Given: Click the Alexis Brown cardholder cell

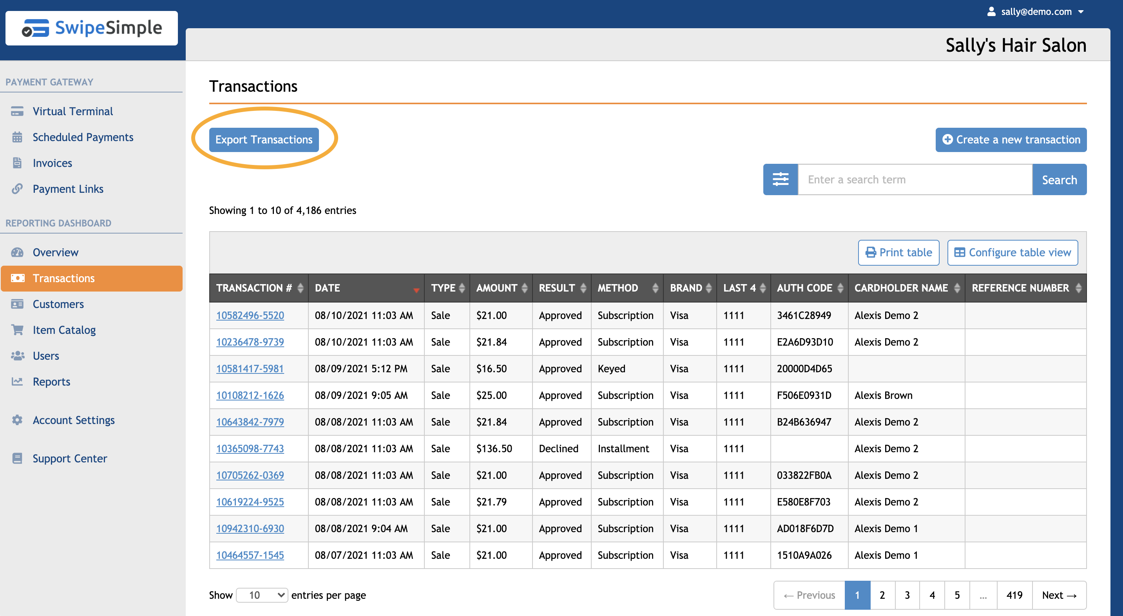Looking at the screenshot, I should tap(906, 395).
